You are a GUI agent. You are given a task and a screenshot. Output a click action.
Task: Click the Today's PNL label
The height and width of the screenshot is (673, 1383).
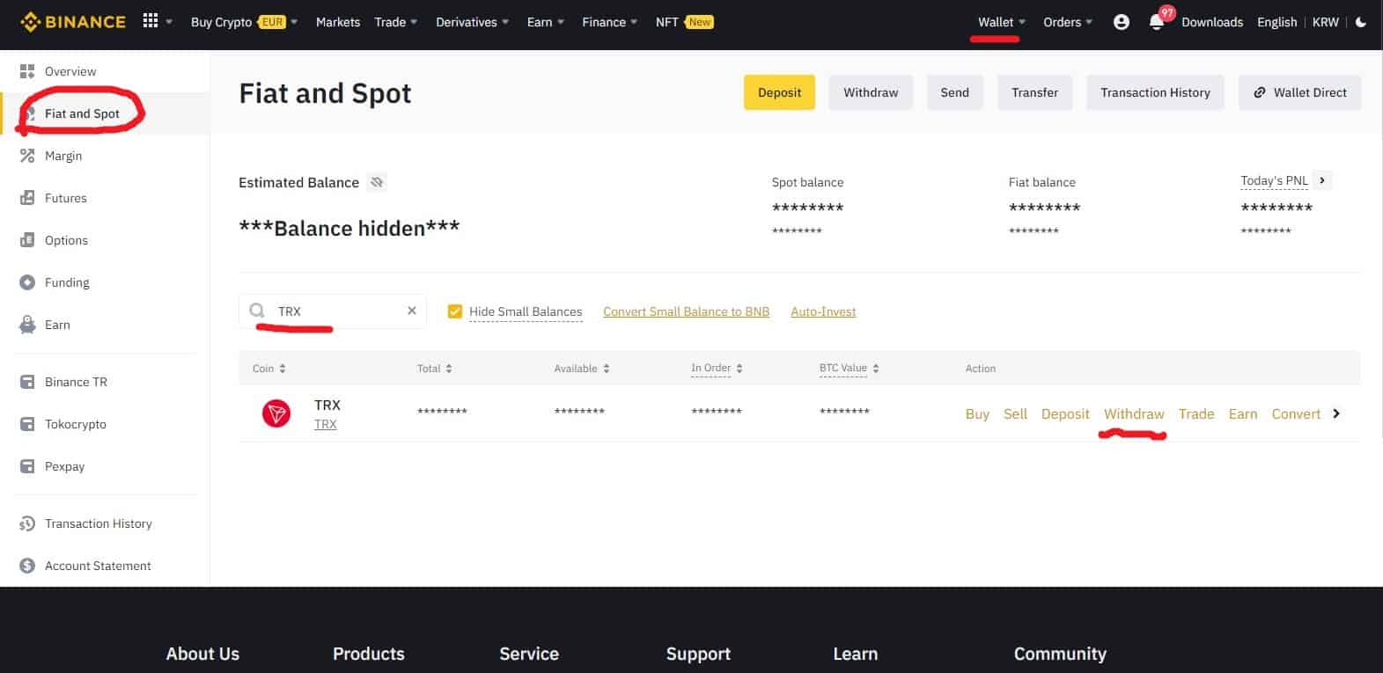pos(1274,180)
